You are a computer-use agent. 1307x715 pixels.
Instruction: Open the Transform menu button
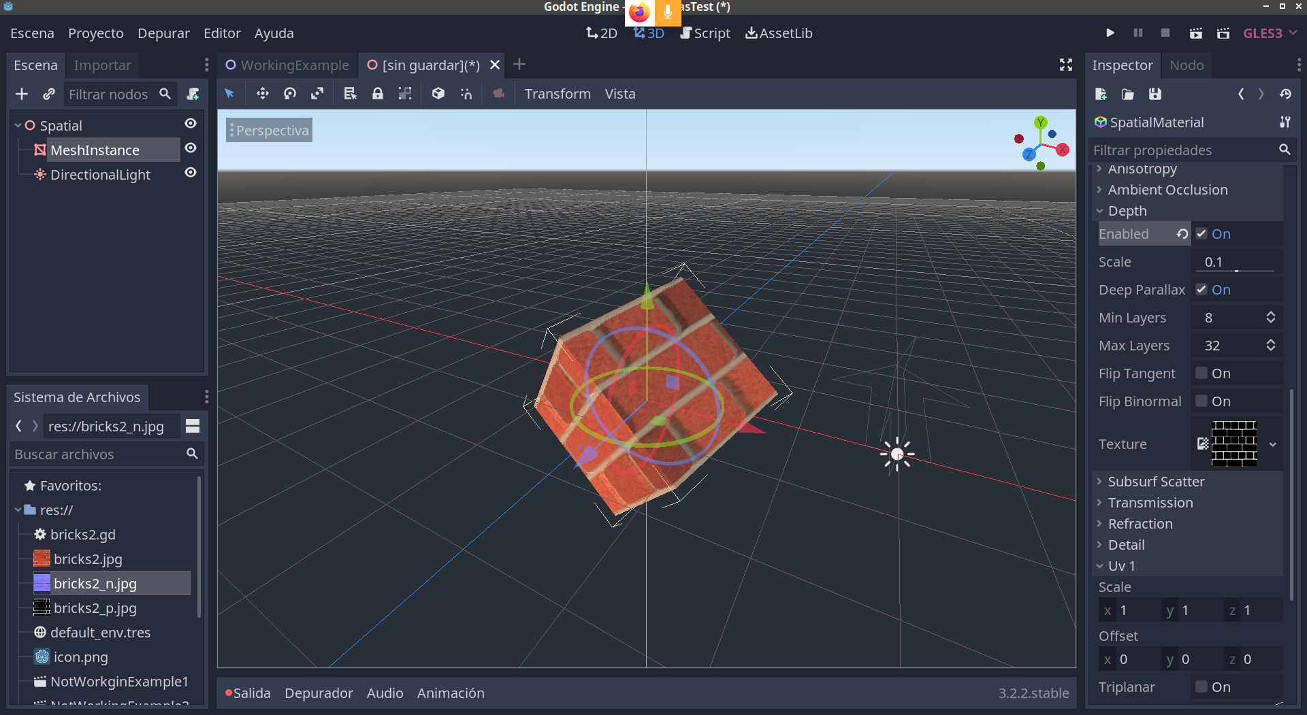coord(558,94)
